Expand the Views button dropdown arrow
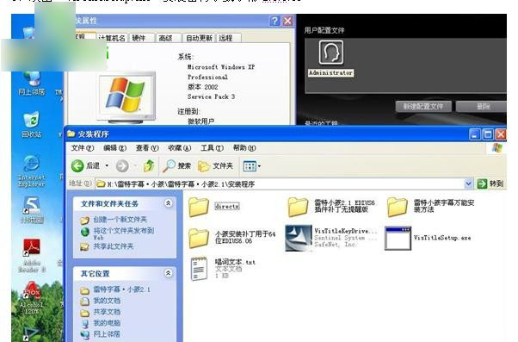The image size is (518, 342). pyautogui.click(x=259, y=166)
